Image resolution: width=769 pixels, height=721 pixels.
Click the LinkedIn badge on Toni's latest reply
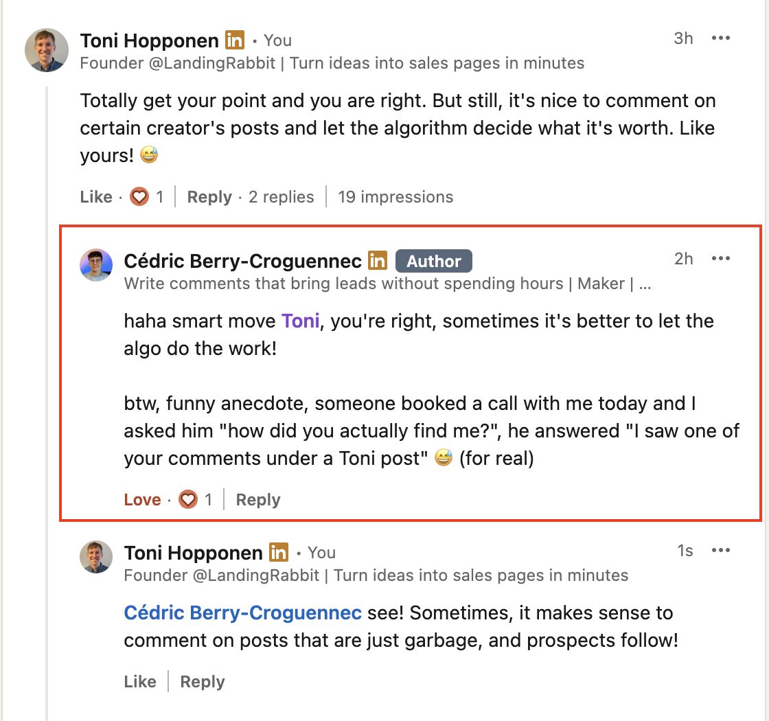[x=279, y=552]
